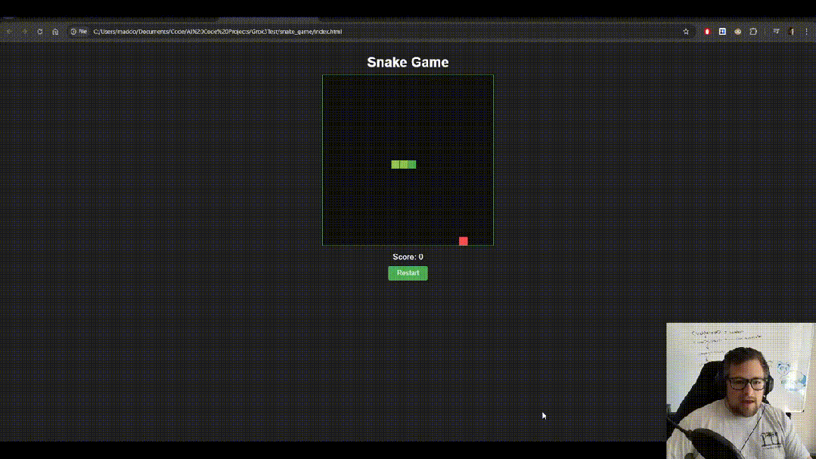Screen dimensions: 816x459
Task: Bookmark this page with the star icon
Action: pyautogui.click(x=686, y=32)
